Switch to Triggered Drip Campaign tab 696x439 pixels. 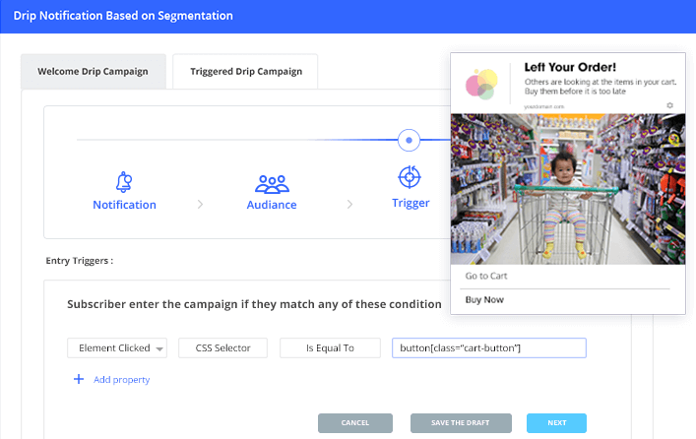pos(245,71)
